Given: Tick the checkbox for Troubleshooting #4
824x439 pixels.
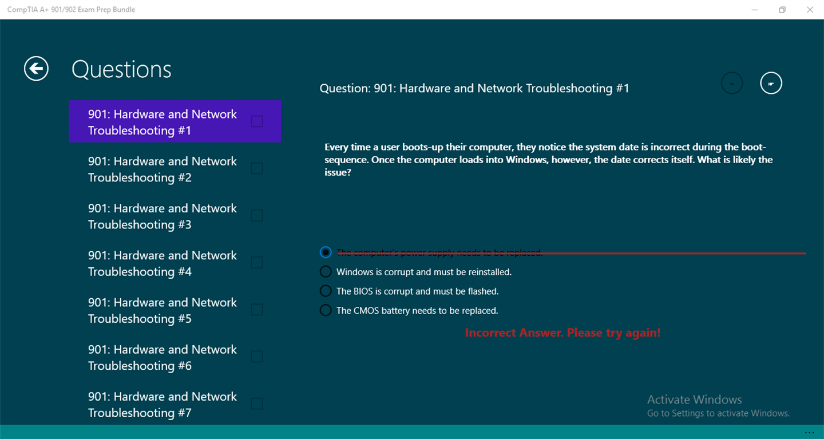Looking at the screenshot, I should pos(257,262).
